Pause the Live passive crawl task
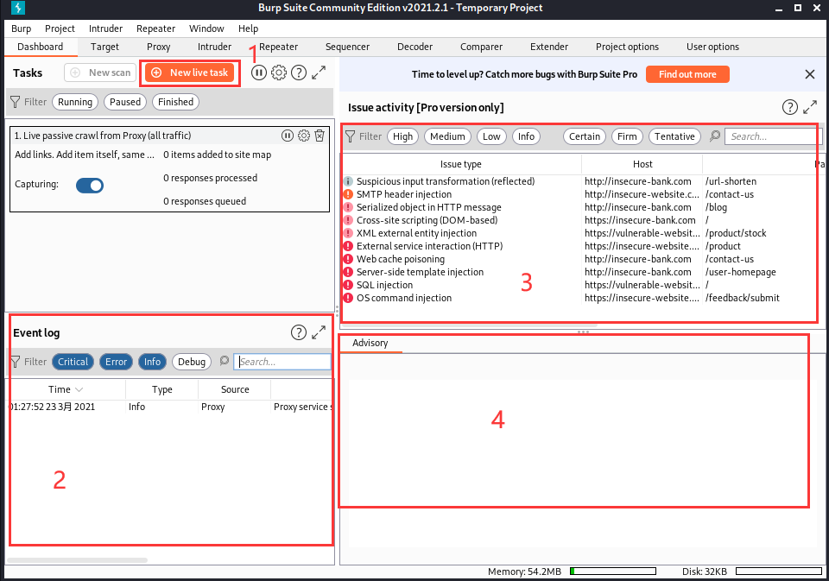Viewport: 829px width, 581px height. [x=287, y=136]
